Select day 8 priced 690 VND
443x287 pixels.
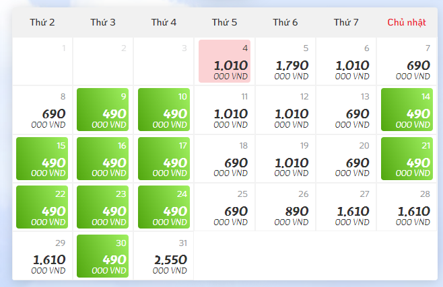pos(42,110)
